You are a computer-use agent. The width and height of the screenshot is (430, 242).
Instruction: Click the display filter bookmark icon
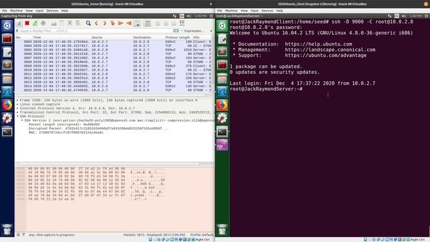[17, 31]
